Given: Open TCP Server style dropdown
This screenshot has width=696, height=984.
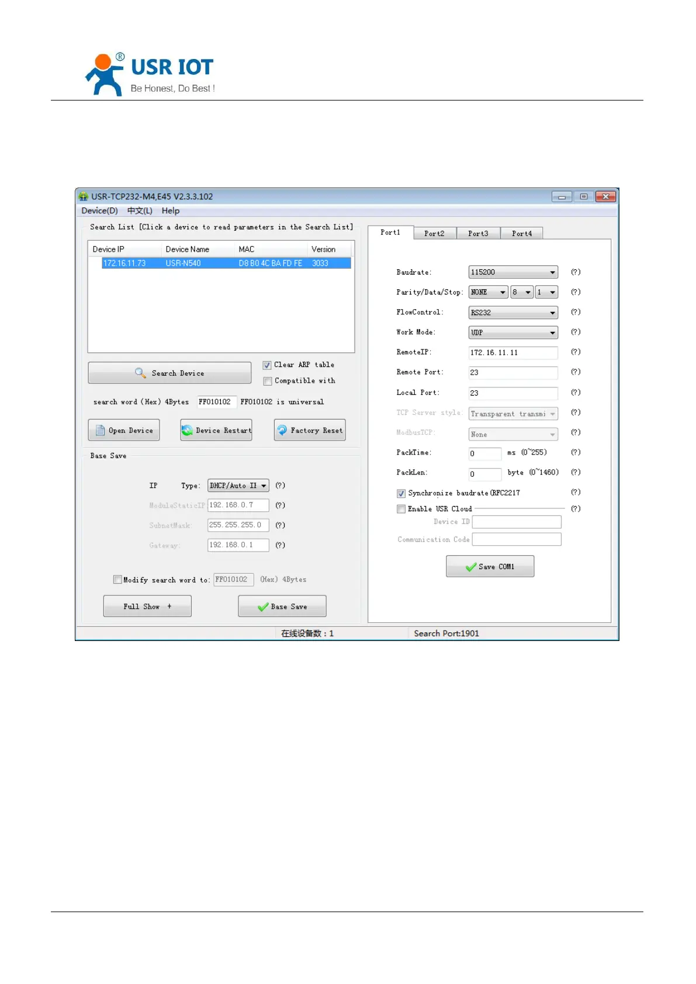Looking at the screenshot, I should click(x=513, y=414).
